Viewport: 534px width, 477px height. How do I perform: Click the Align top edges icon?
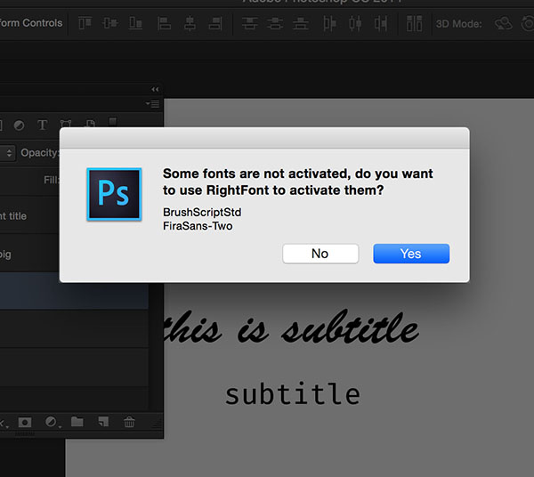point(85,23)
